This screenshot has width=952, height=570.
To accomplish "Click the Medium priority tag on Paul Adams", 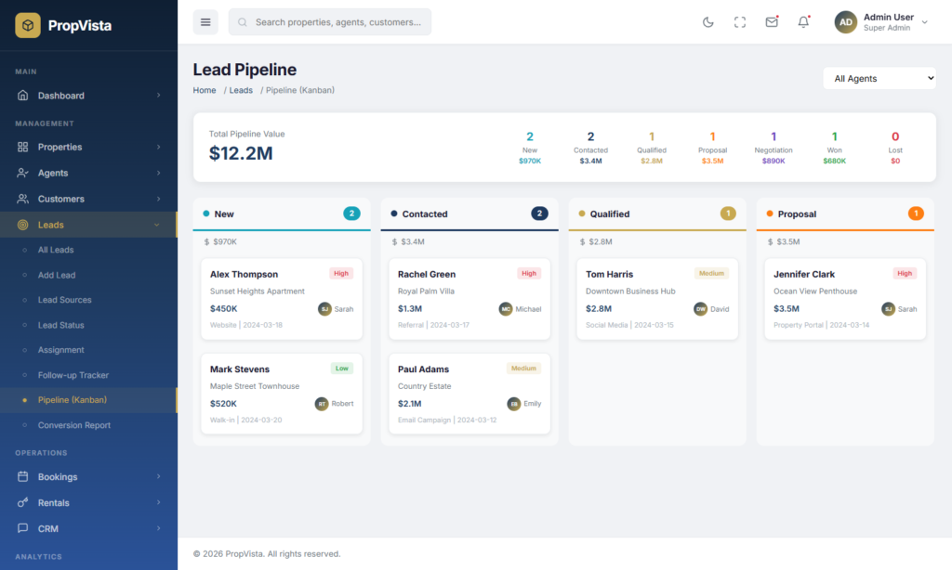I will pos(523,368).
